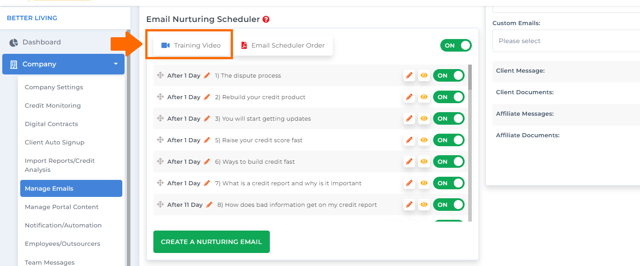
Task: Open edit button for 'Ways to build credit fast'
Action: pos(409,161)
